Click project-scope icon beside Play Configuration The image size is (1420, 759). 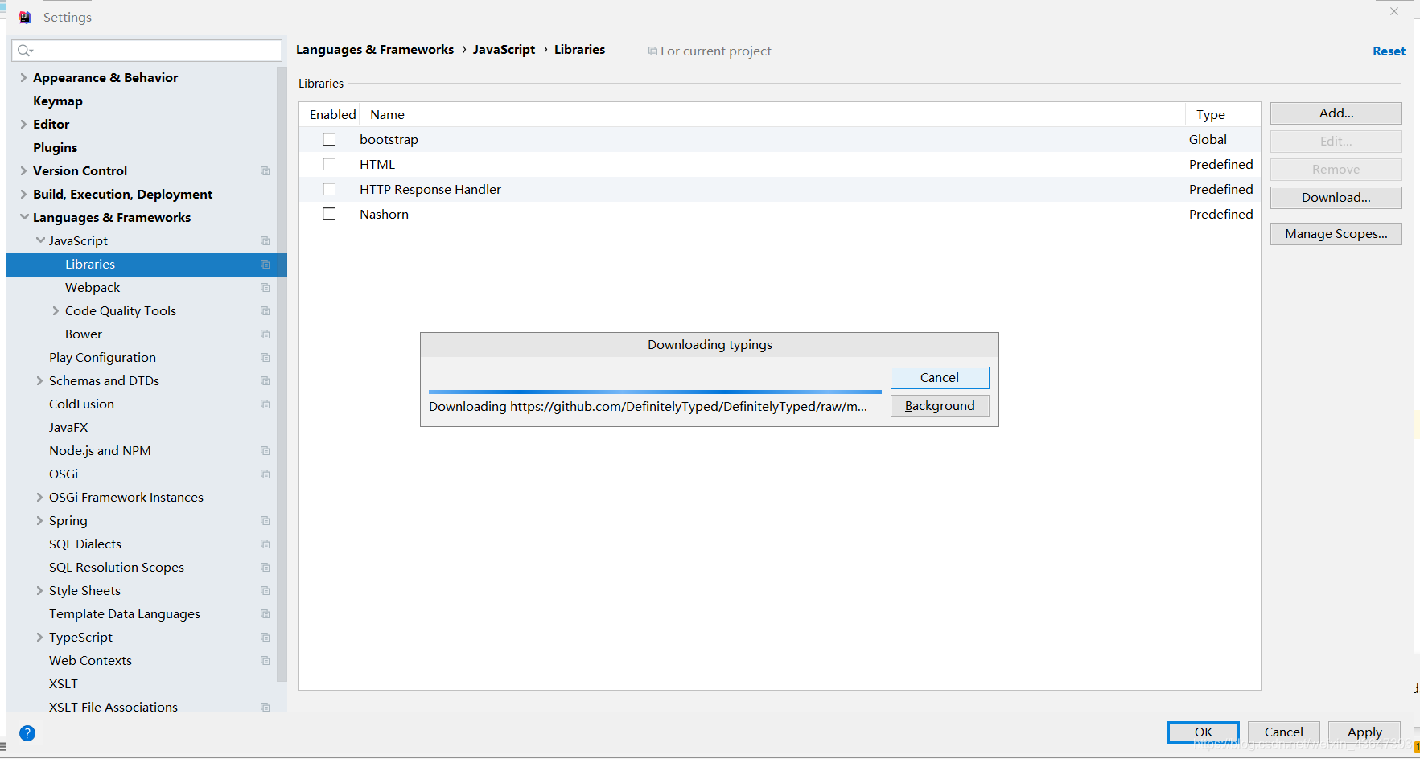point(265,358)
